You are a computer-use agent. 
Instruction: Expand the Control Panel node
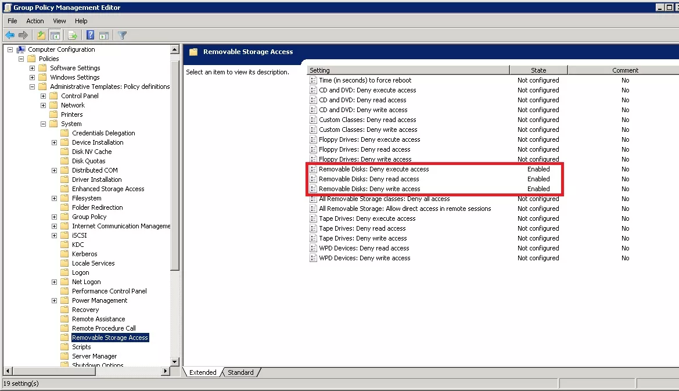[44, 96]
